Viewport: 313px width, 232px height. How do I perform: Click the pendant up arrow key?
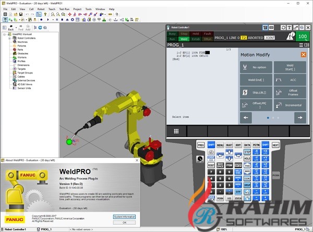coord(229,152)
